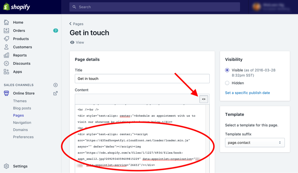Viewport: 298px width, 173px height.
Task: Select Pages under Online Store
Action: (18, 115)
